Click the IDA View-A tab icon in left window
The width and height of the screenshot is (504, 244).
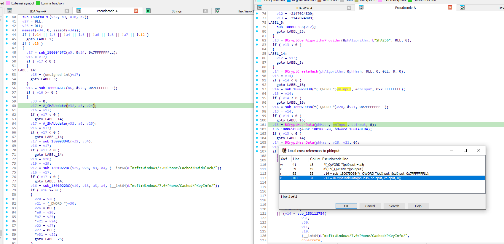9,11
